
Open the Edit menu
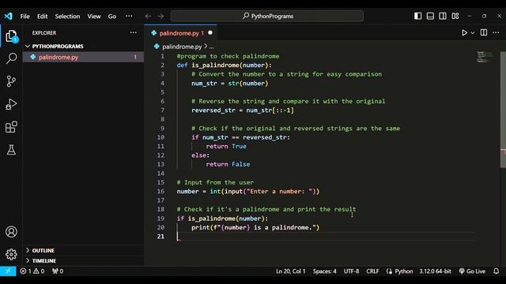[x=42, y=16]
